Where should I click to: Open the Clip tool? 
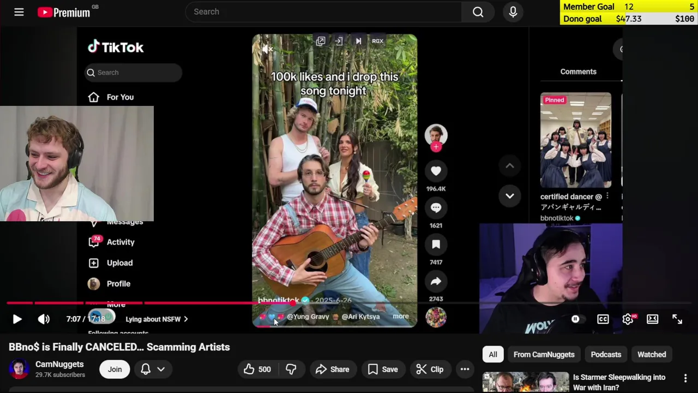coord(430,370)
